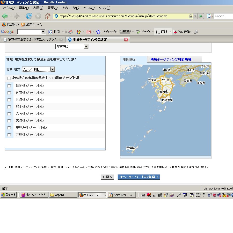Click the Stop loading icon
This screenshot has height=233, width=233.
tap(38, 16)
